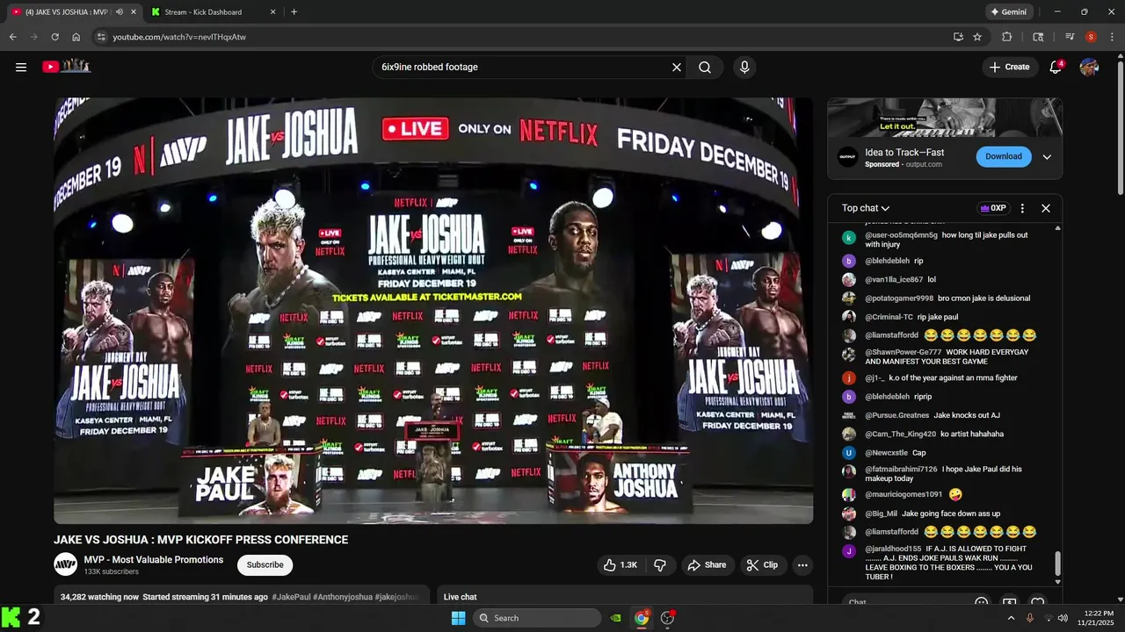1125x632 pixels.
Task: Submit search with magnifier button
Action: tap(705, 67)
